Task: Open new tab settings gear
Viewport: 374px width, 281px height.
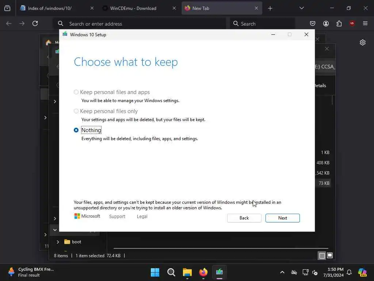Action: [363, 42]
